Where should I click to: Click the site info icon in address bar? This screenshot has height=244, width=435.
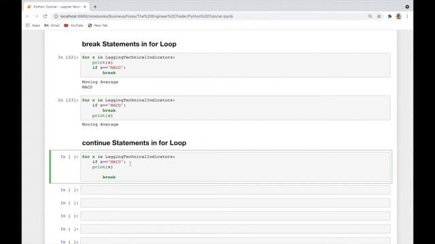(x=56, y=16)
